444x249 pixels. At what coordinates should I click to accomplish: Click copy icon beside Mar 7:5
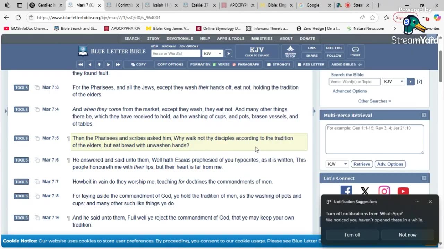[x=37, y=138]
